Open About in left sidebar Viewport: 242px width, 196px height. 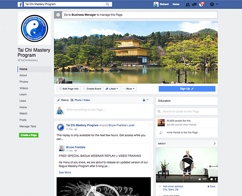[x=23, y=75]
